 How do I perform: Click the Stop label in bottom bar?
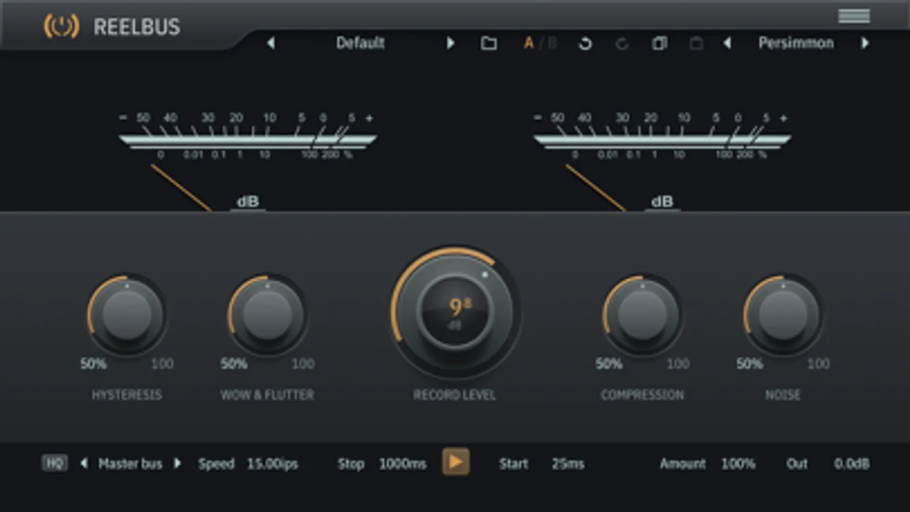pyautogui.click(x=351, y=464)
